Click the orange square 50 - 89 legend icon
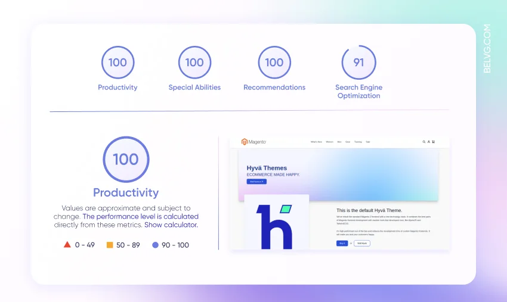The width and height of the screenshot is (507, 302). (110, 245)
